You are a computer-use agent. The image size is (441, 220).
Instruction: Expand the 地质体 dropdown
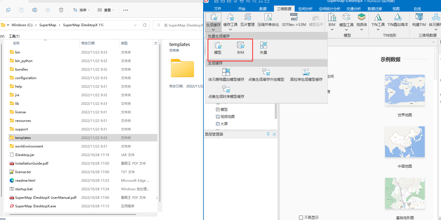[362, 29]
